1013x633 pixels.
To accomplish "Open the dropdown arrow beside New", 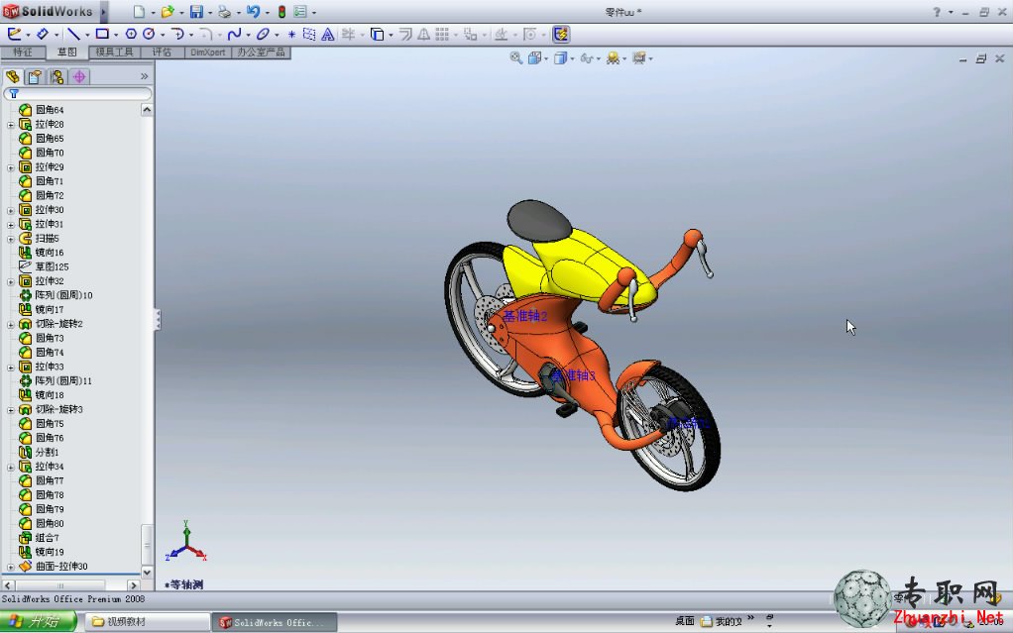I will tap(153, 12).
